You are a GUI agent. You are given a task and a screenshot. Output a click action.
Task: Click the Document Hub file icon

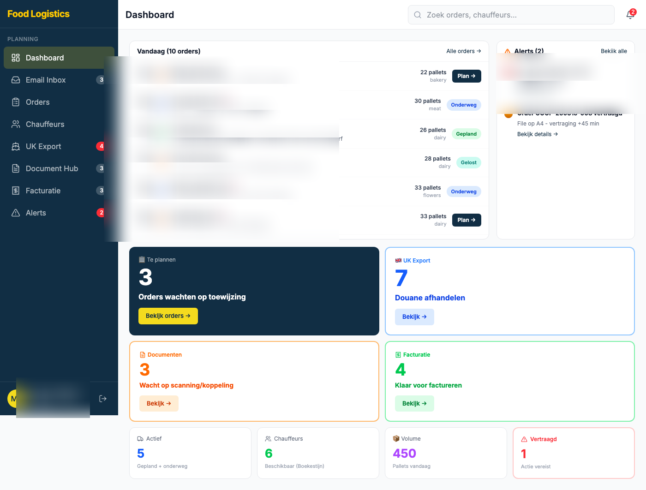(16, 168)
